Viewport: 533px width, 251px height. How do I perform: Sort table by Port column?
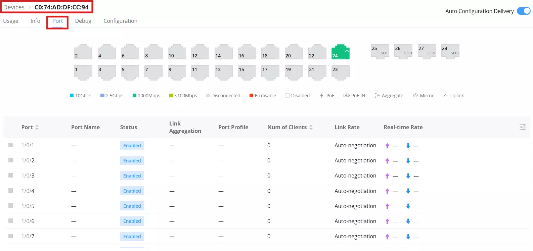coord(37,127)
